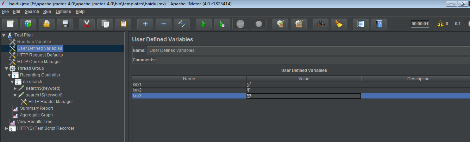
Task: Click the 0/1 active threads counter
Action: [458, 24]
